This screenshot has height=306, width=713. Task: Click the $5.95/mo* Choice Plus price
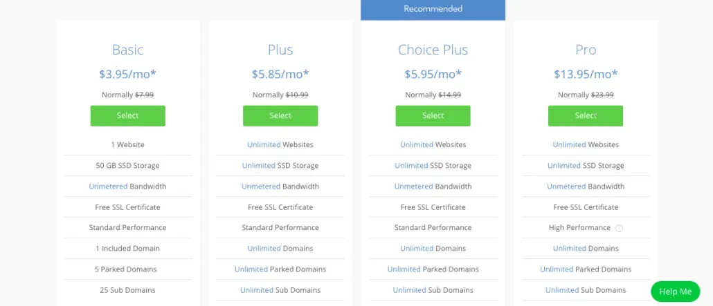pos(433,74)
